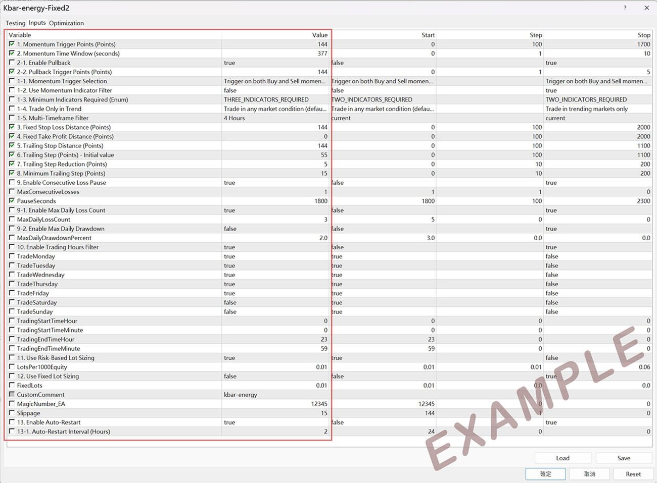Click the Save button
This screenshot has width=657, height=483.
pos(624,458)
